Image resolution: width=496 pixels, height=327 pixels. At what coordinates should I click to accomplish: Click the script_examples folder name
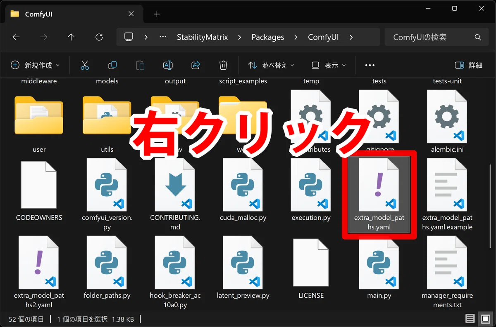point(243,81)
